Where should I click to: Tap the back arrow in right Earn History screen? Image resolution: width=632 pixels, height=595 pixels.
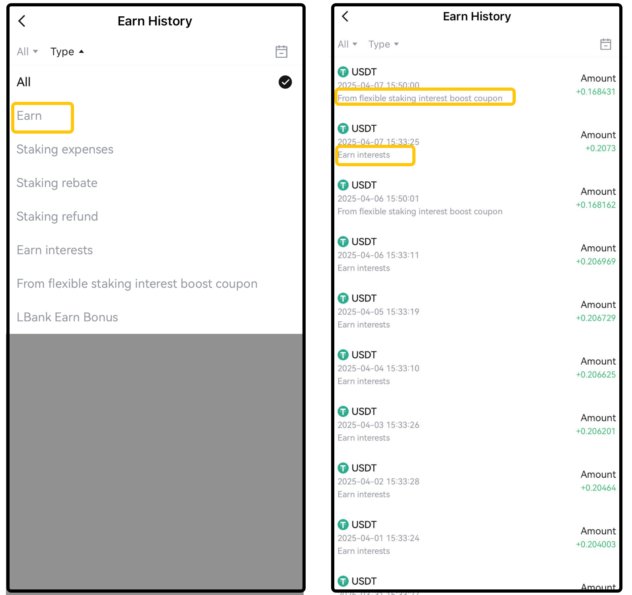point(345,16)
